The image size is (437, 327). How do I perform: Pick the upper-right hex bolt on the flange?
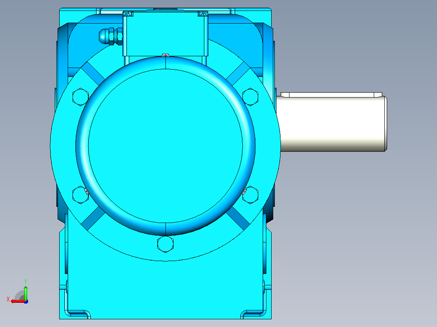(x=250, y=97)
